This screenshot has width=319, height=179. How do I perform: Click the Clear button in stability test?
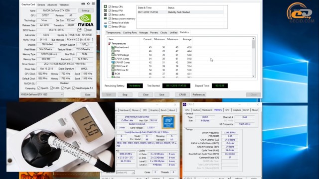(146, 94)
